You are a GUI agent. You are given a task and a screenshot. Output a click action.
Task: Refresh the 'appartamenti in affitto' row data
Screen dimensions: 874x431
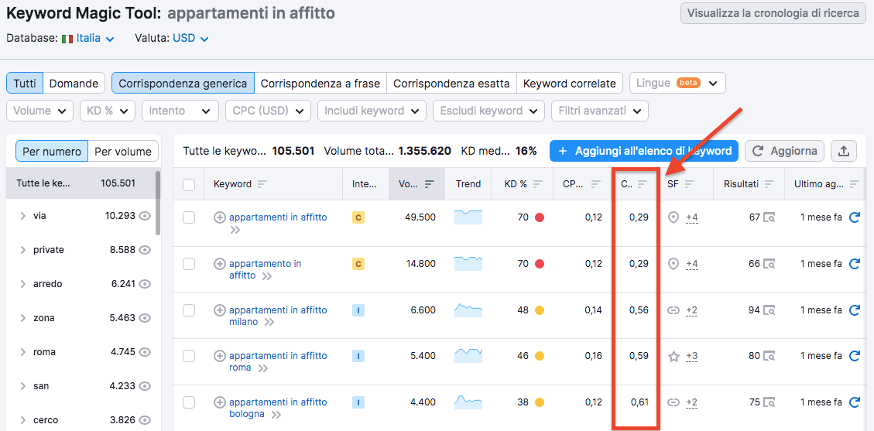(x=855, y=218)
